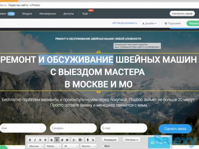Click the Имя input field
The width and height of the screenshot is (199, 149).
[23, 128]
